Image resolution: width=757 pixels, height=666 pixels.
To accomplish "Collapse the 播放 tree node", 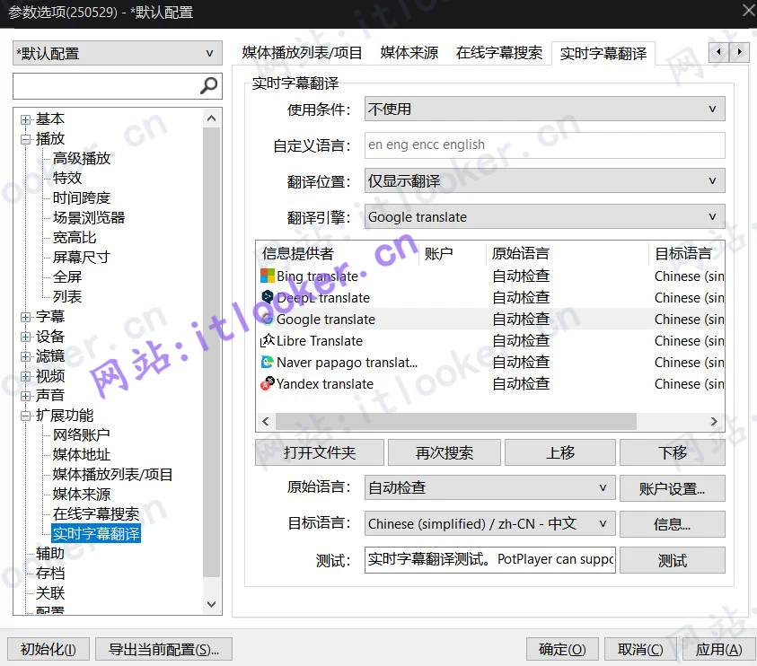I will coord(26,139).
